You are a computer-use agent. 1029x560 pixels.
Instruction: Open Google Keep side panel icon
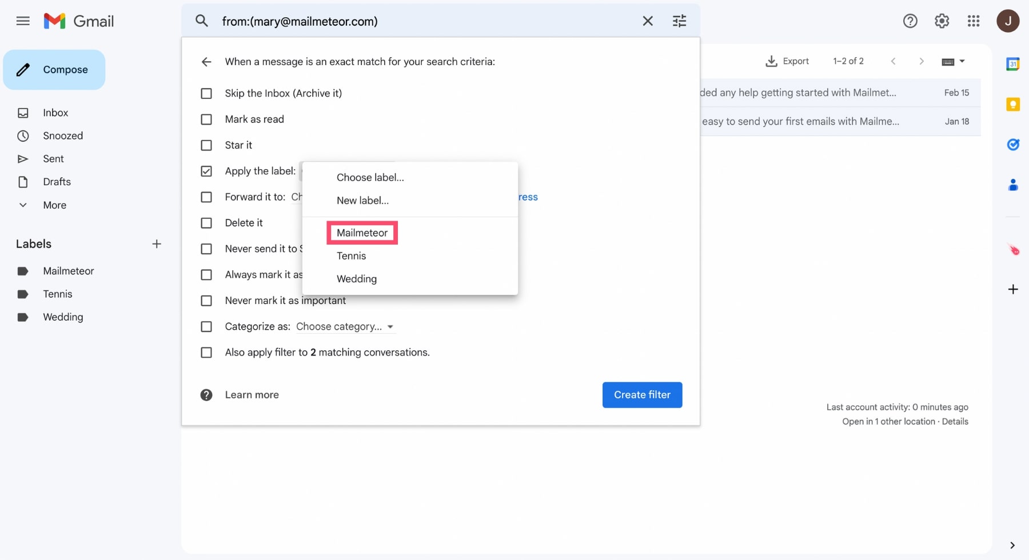click(x=1013, y=104)
